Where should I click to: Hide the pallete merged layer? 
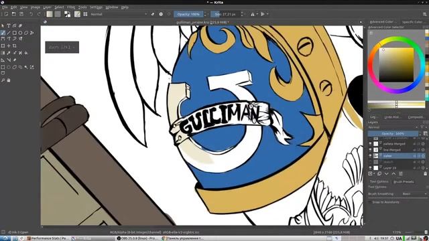(x=370, y=144)
